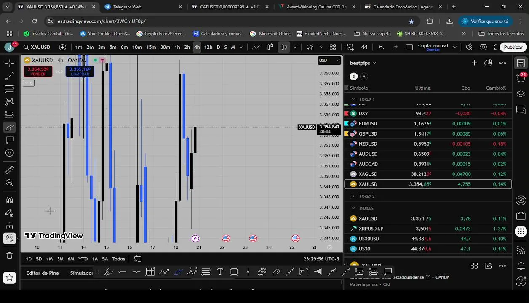
Task: Click the VENDER sell price button
Action: tap(38, 72)
